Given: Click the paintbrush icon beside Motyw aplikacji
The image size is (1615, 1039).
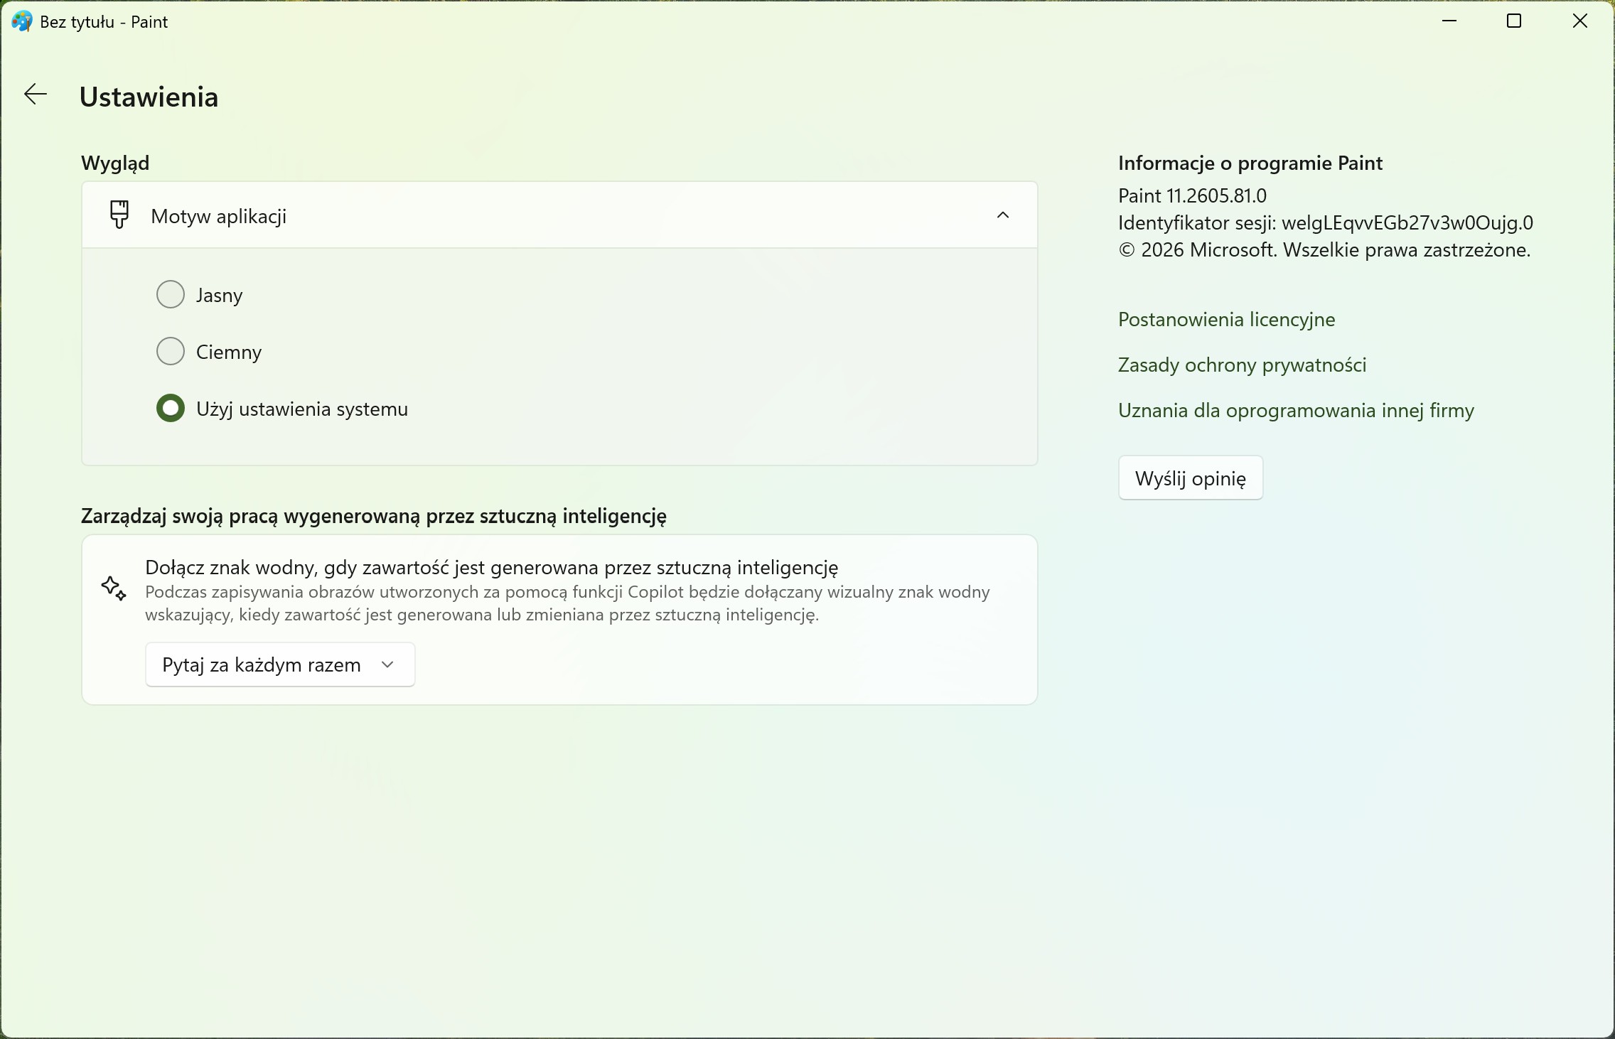Looking at the screenshot, I should [119, 215].
